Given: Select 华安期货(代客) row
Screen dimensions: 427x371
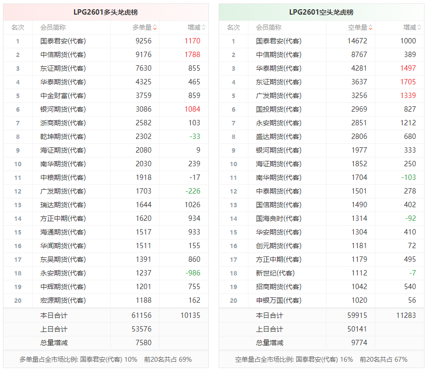Looking at the screenshot, I should 322,232.
